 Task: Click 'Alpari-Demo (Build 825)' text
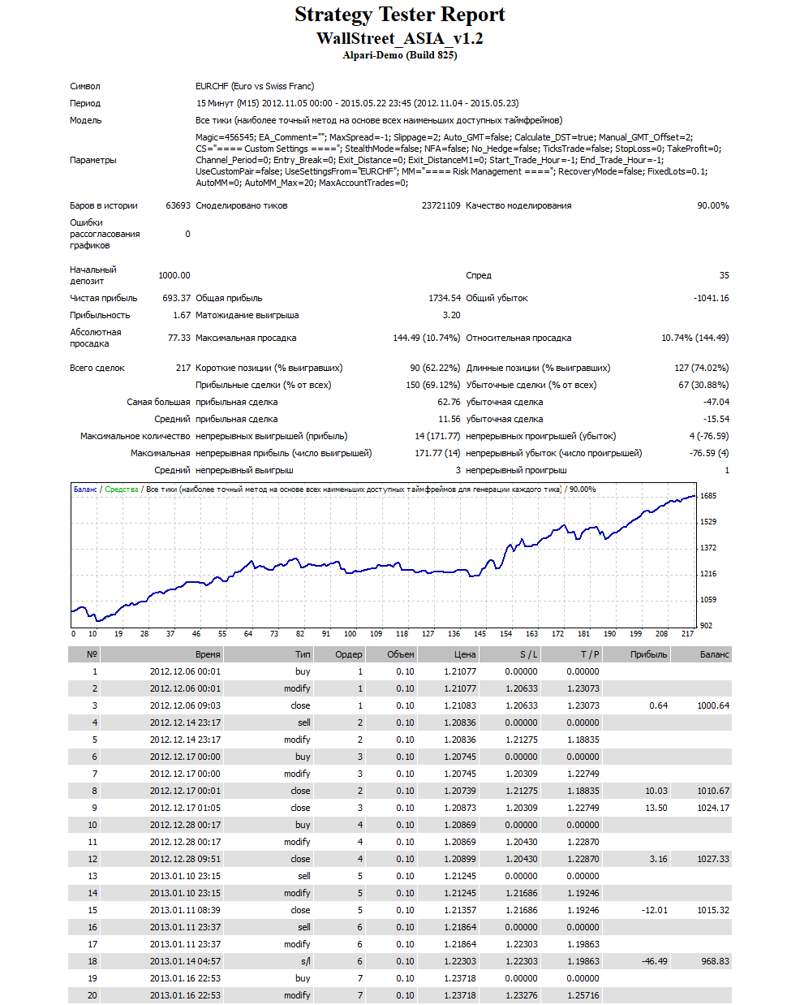pyautogui.click(x=399, y=55)
